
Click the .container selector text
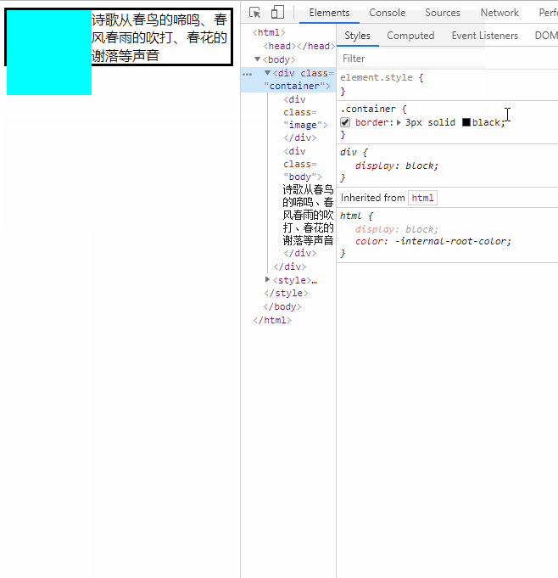(x=368, y=109)
